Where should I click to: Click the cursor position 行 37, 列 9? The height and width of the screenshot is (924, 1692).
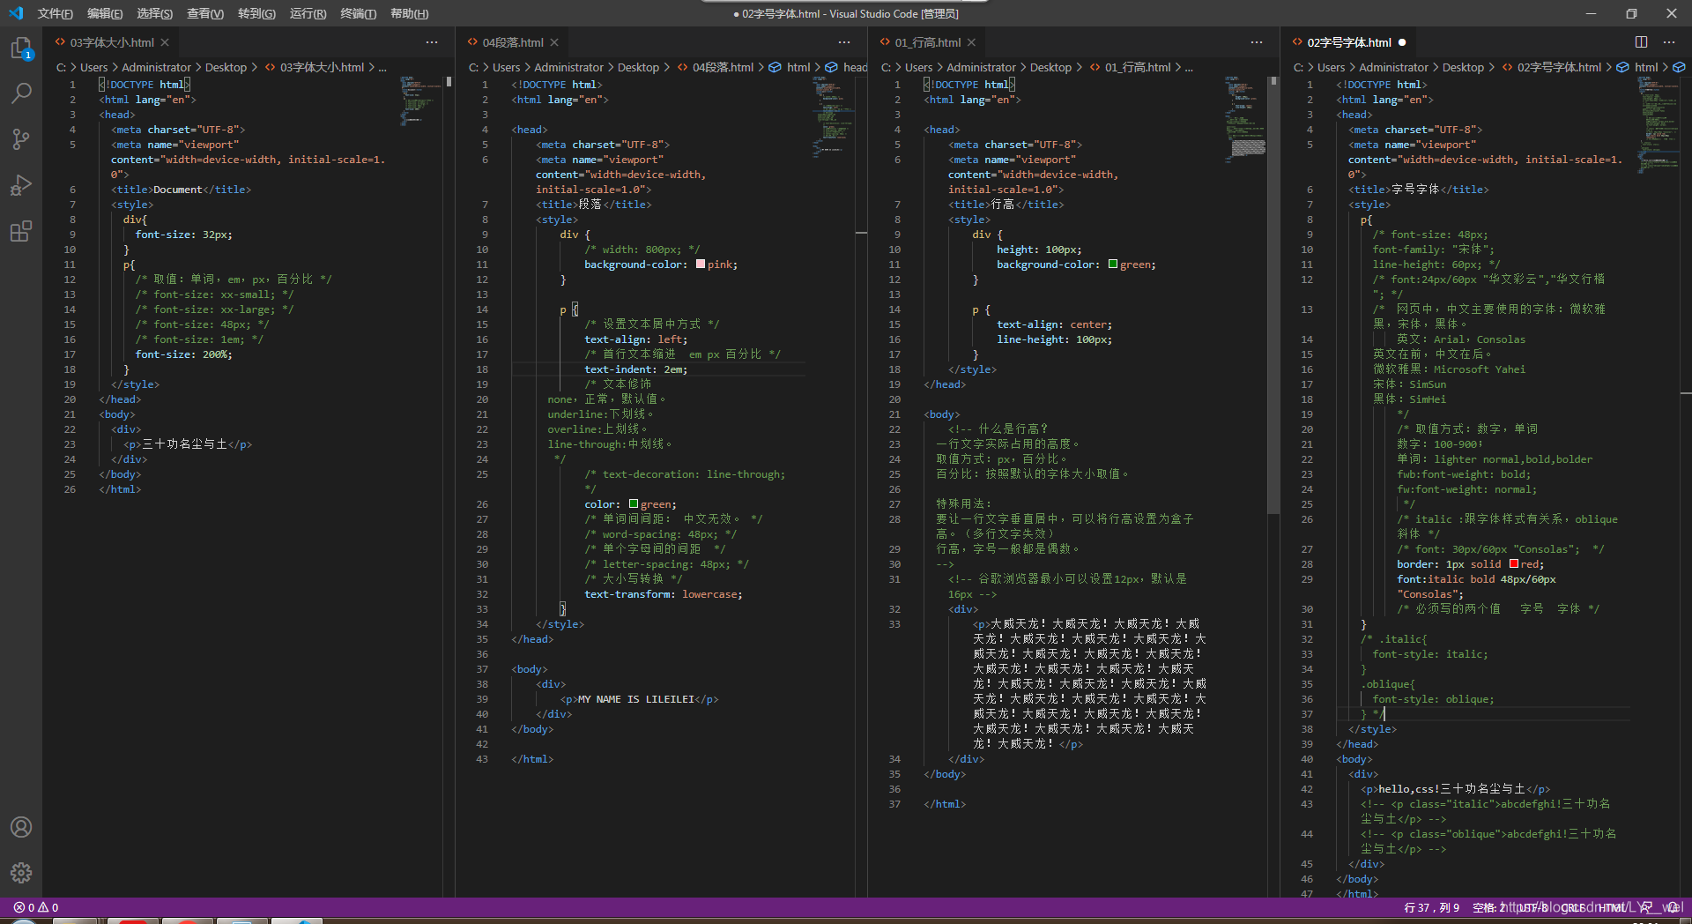click(x=1431, y=907)
